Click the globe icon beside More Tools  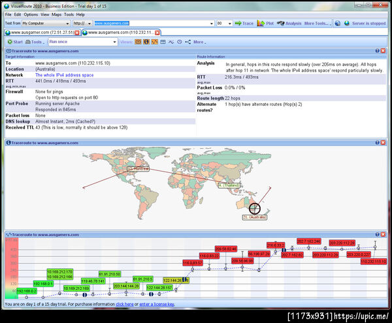(338, 23)
